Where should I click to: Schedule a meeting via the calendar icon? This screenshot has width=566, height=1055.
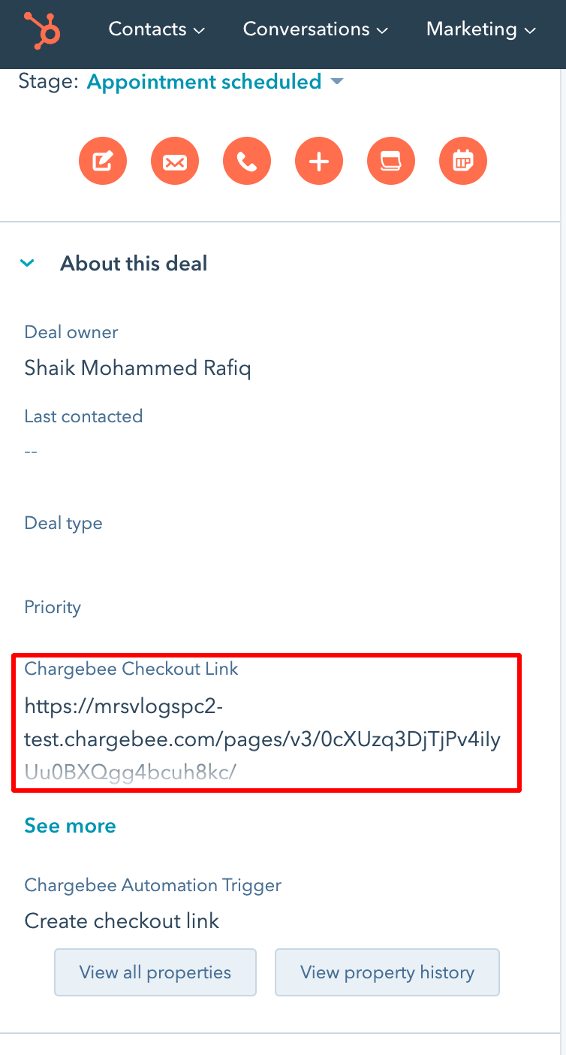point(463,161)
